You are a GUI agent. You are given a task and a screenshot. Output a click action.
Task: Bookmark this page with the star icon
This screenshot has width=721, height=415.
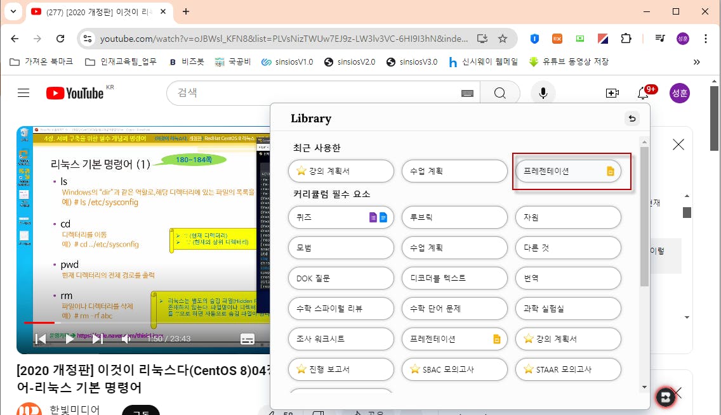pyautogui.click(x=503, y=39)
